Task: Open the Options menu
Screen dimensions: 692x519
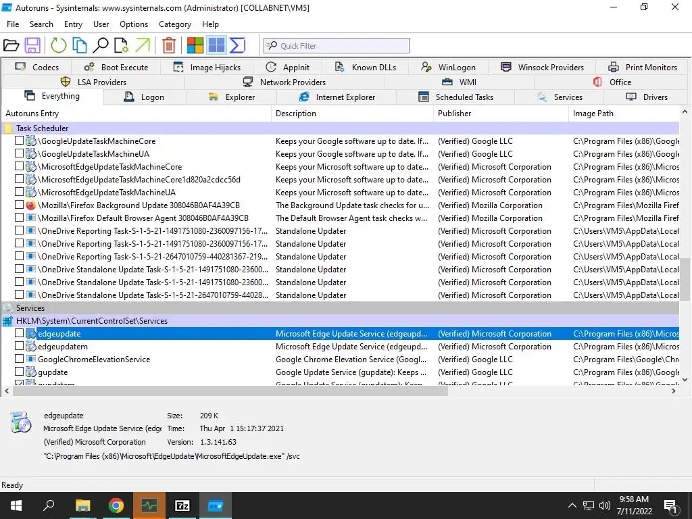Action: click(x=134, y=24)
